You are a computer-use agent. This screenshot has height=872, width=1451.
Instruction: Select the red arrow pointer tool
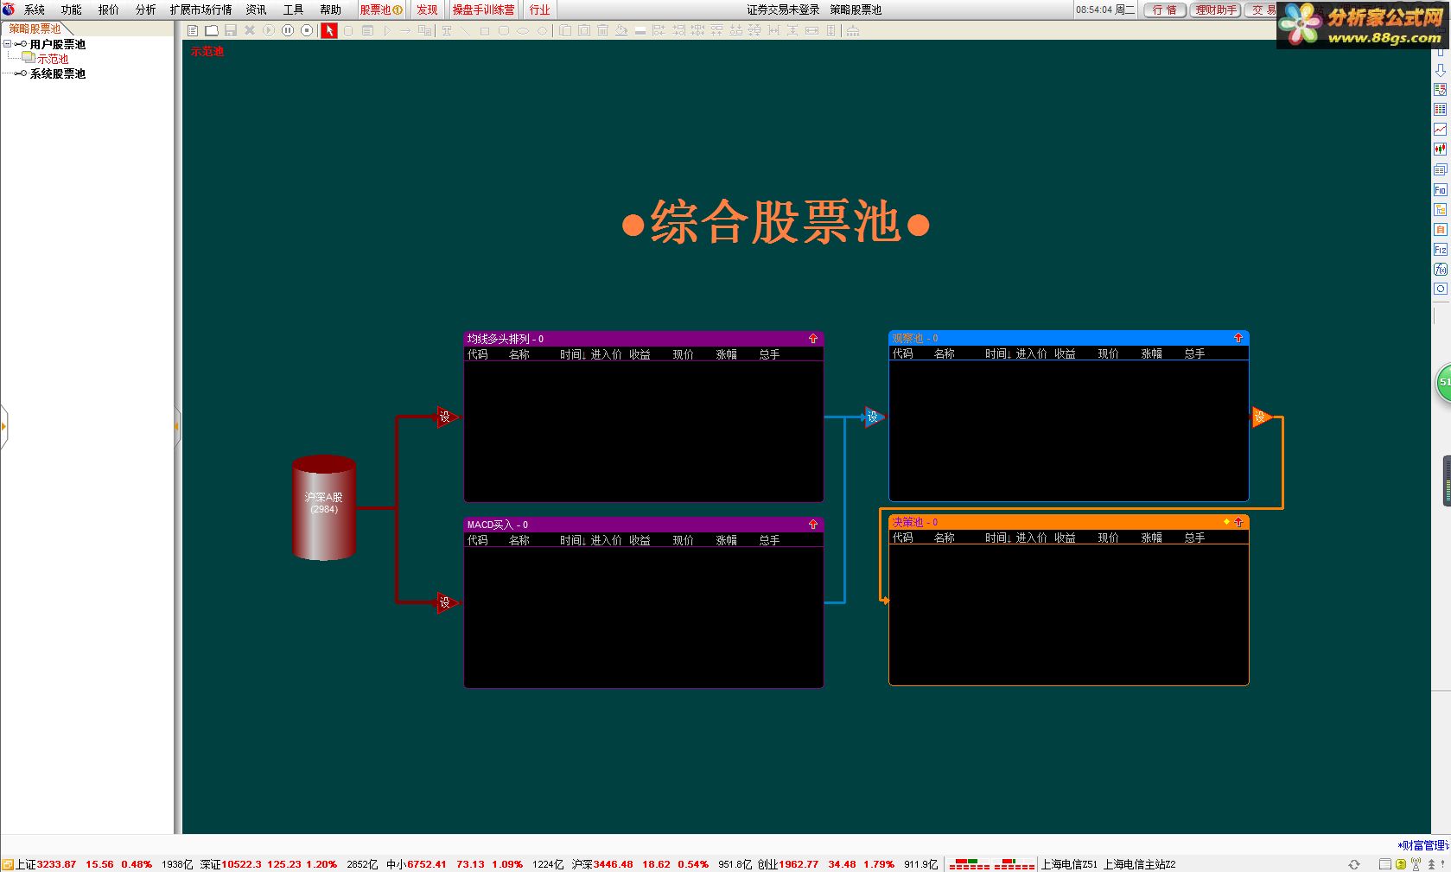tap(329, 30)
